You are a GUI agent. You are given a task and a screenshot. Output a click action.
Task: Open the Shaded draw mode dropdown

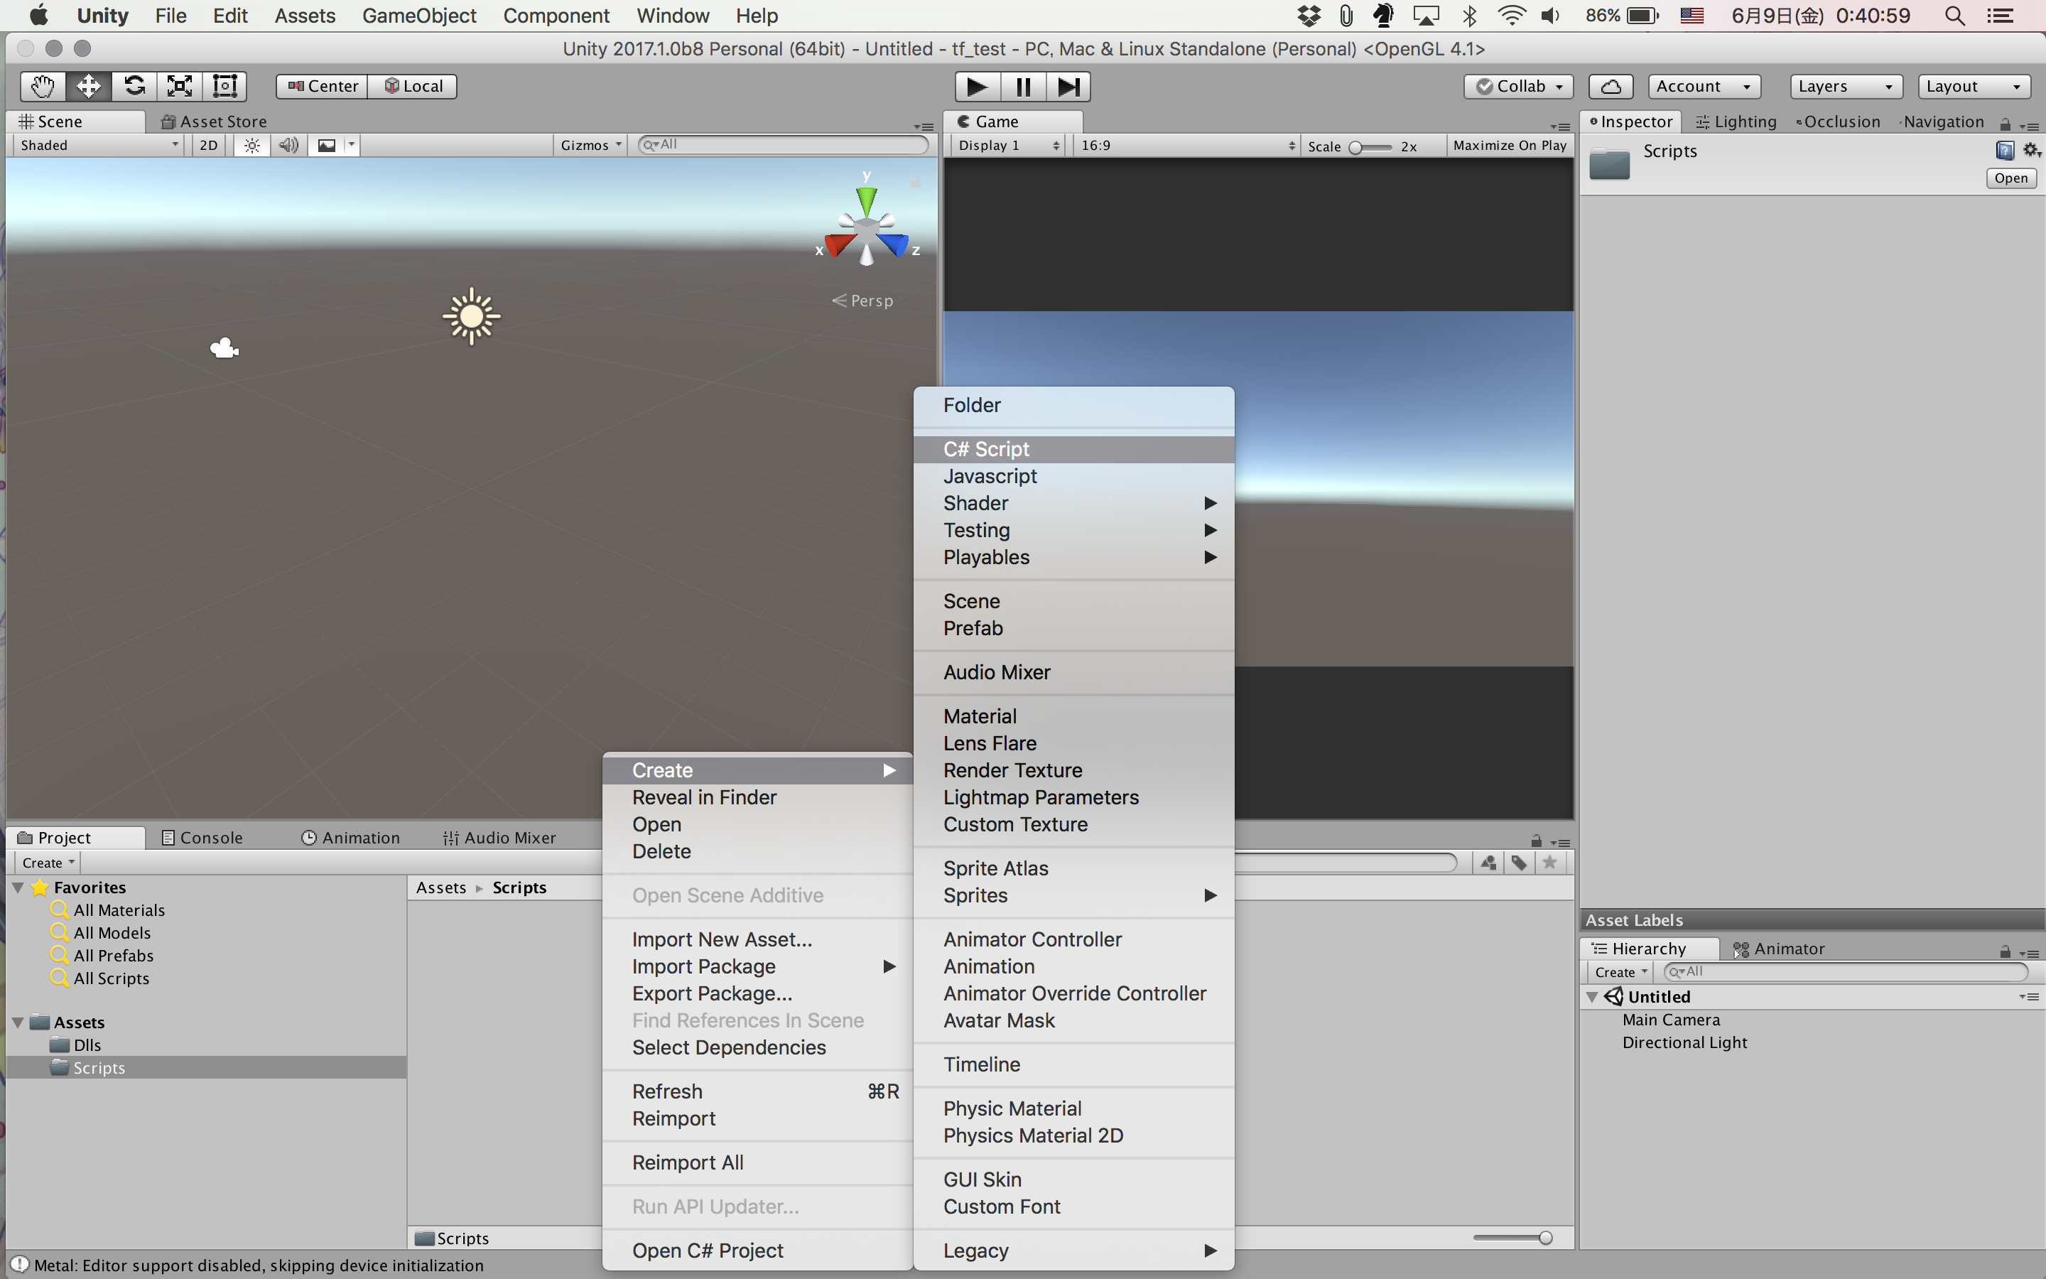click(99, 146)
